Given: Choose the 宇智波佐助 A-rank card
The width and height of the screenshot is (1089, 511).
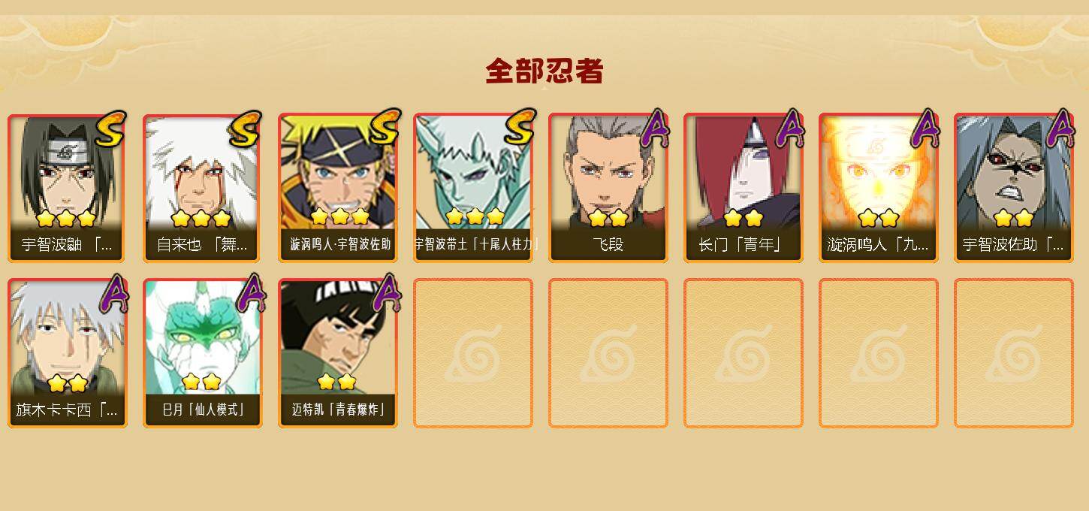Looking at the screenshot, I should click(x=1014, y=188).
